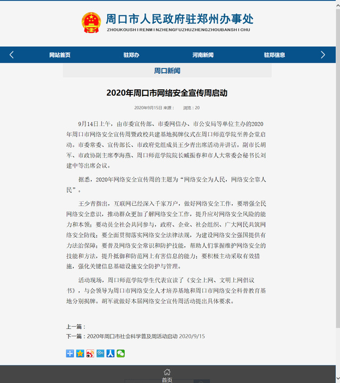Click the national emblem logo in header
Screen dimensions: 340x383
pos(91,23)
